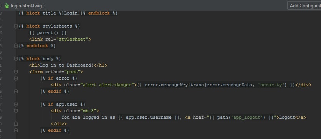This screenshot has width=321, height=139.
Task: Click the "stylesheet" attribute value
Action: [x=72, y=39]
